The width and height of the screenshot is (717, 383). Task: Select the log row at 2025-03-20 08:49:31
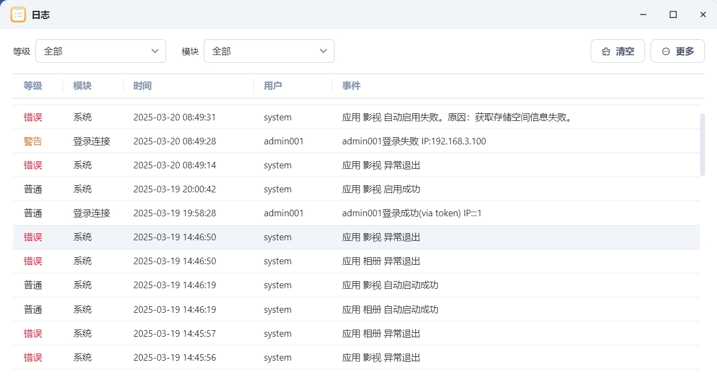[x=356, y=117]
